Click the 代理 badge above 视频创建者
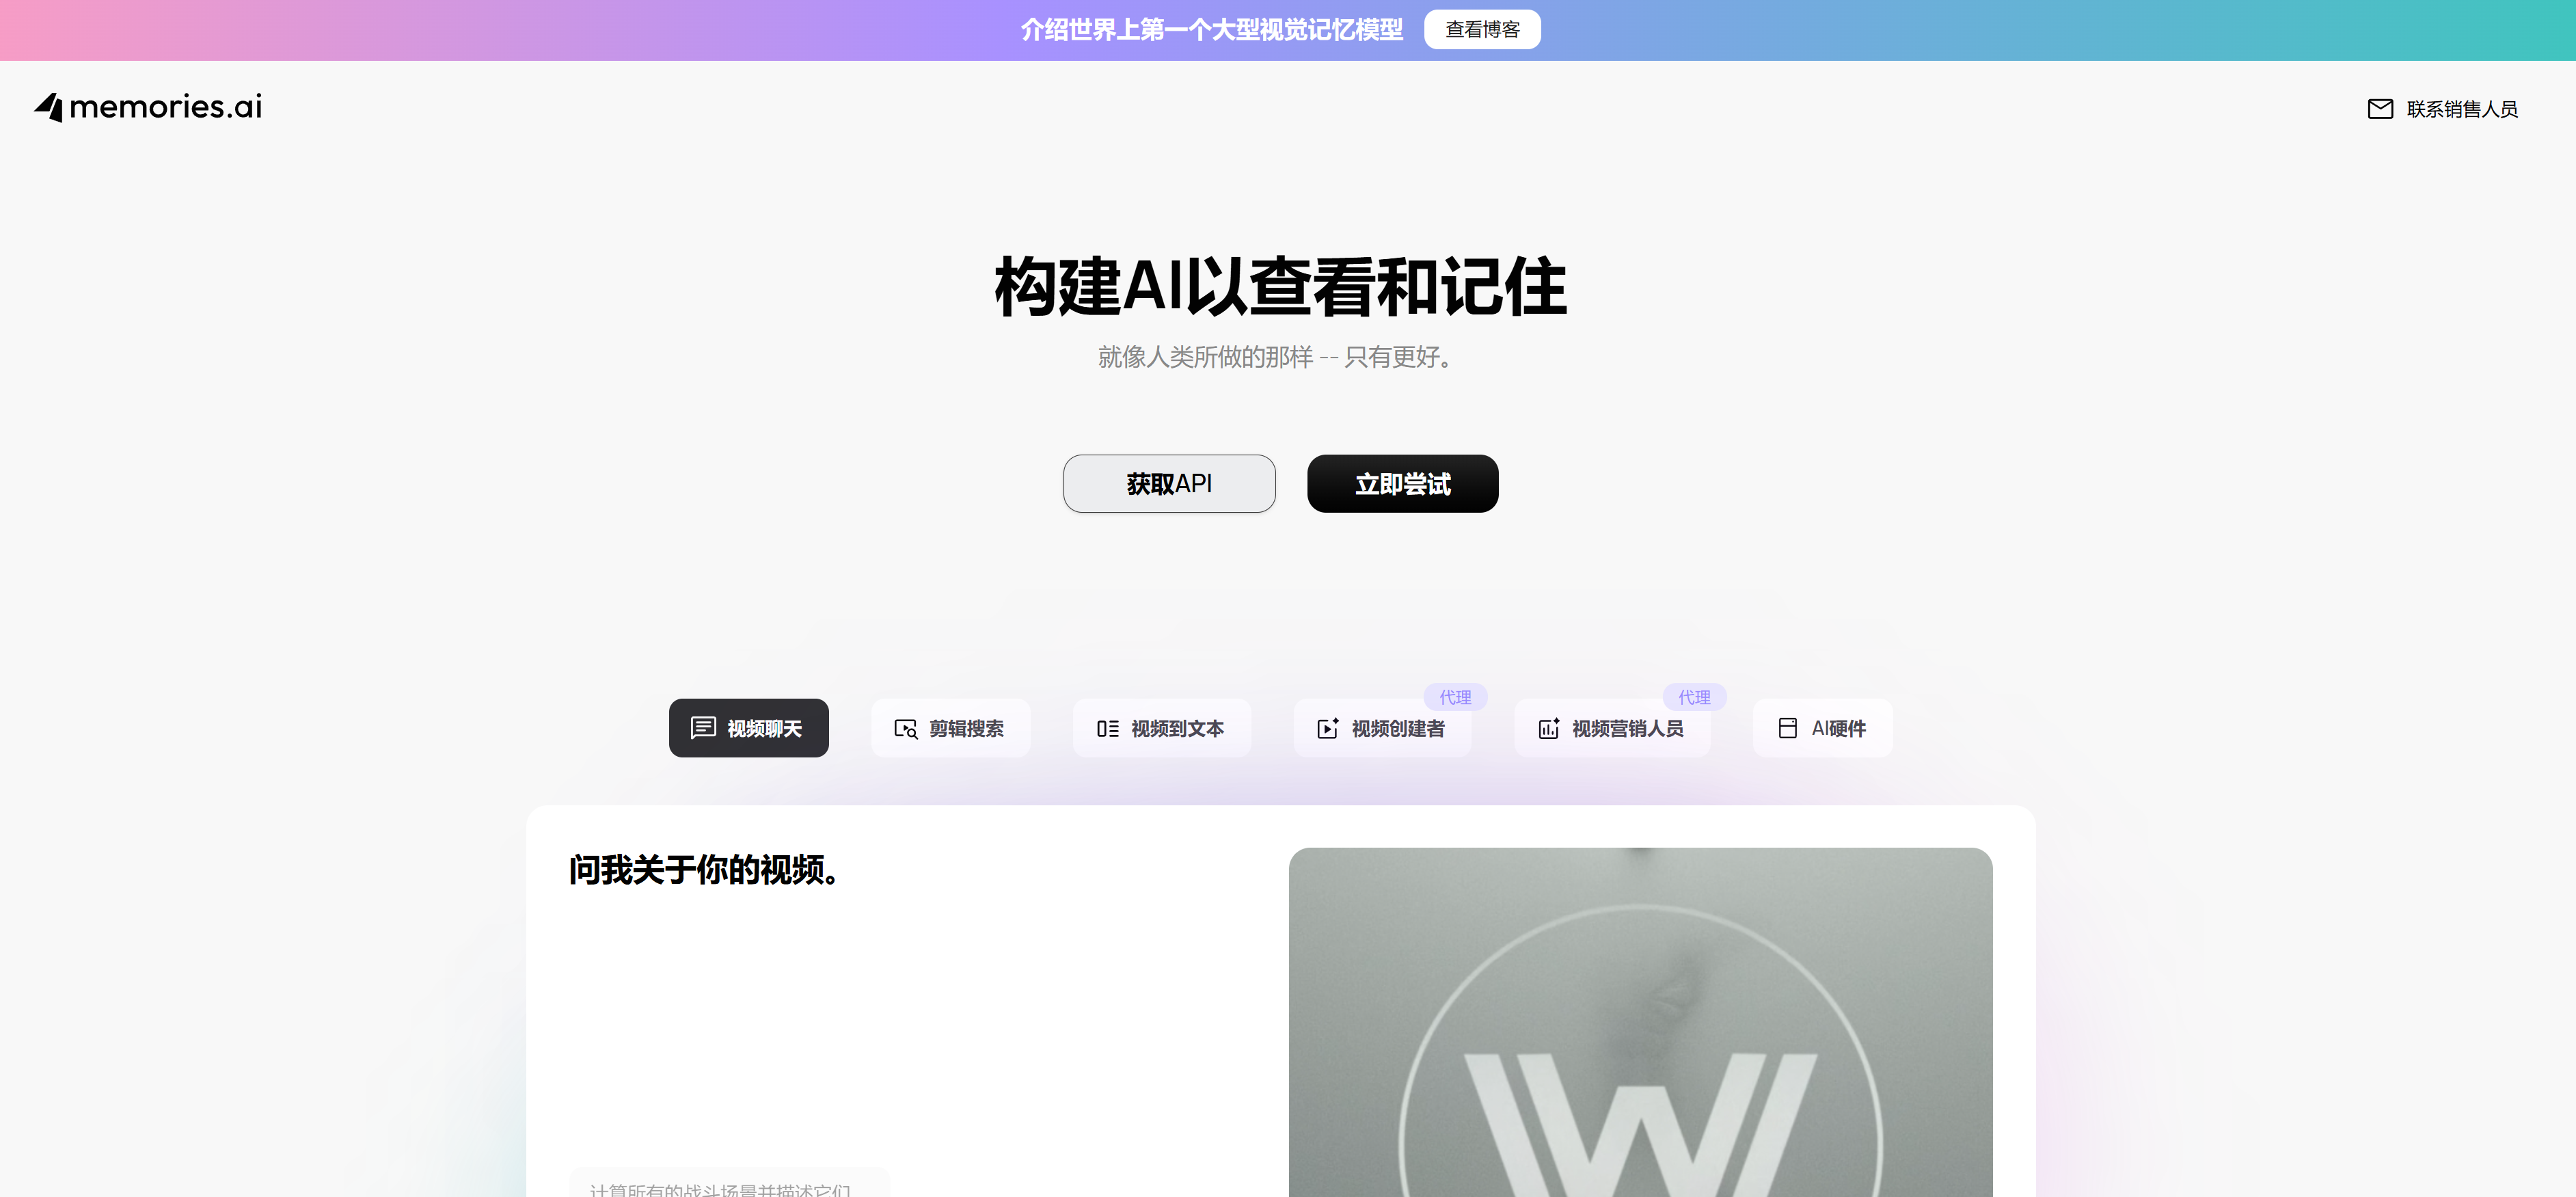Viewport: 2576px width, 1197px height. 1455,697
